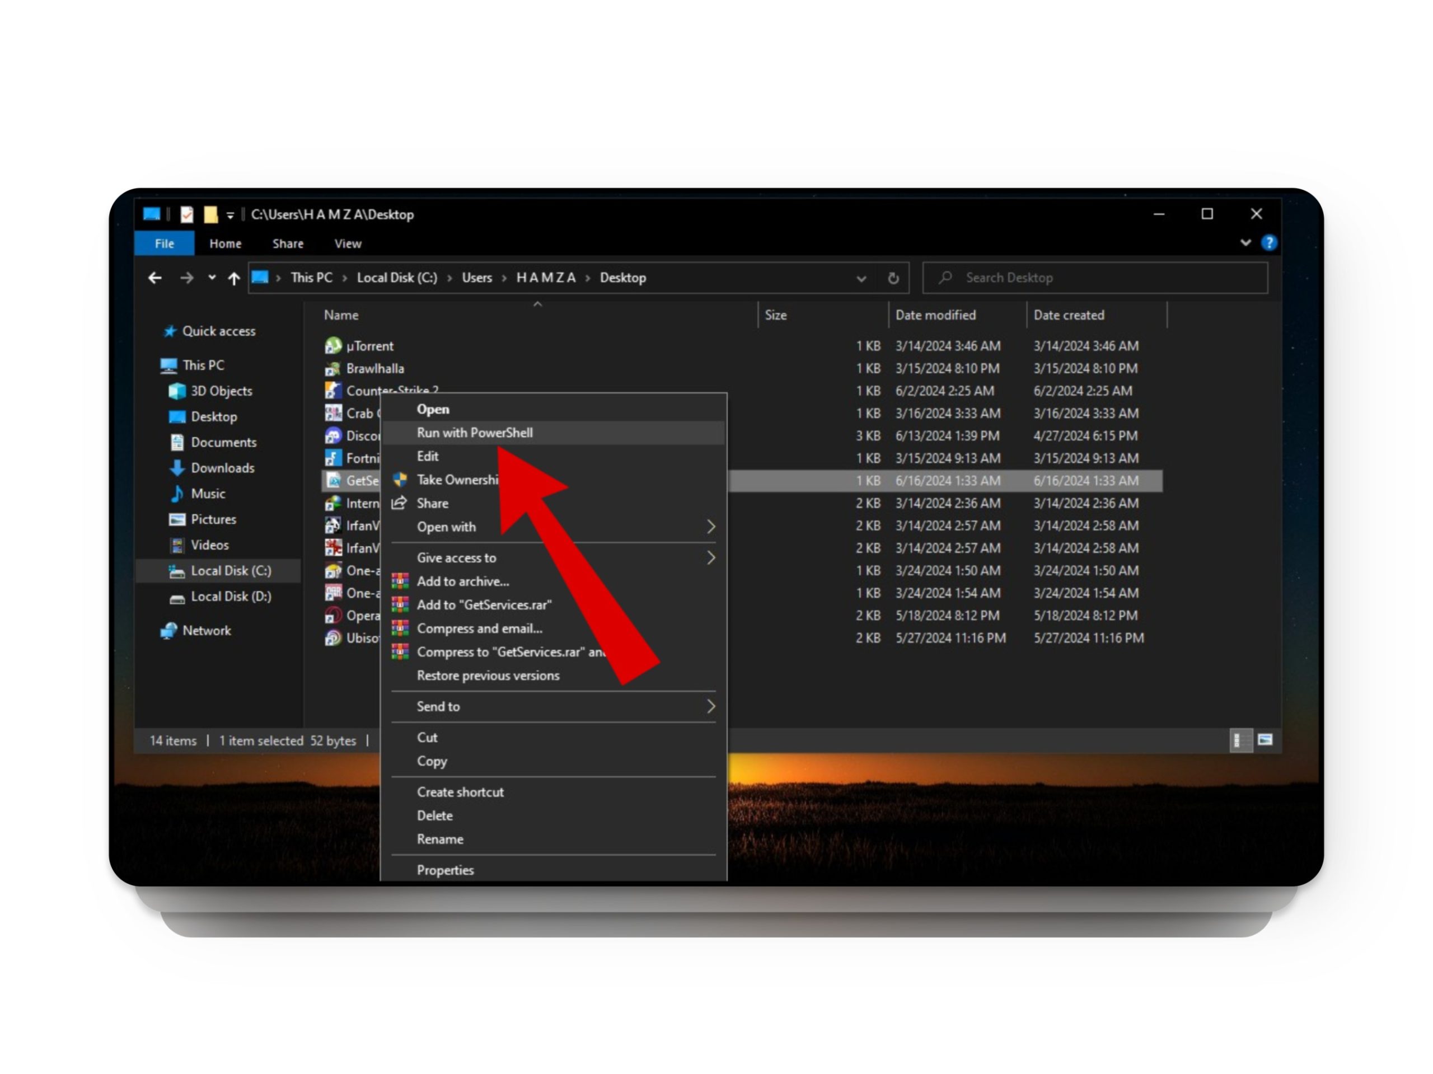Open the Downloads folder in sidebar
This screenshot has width=1433, height=1074.
pos(222,468)
